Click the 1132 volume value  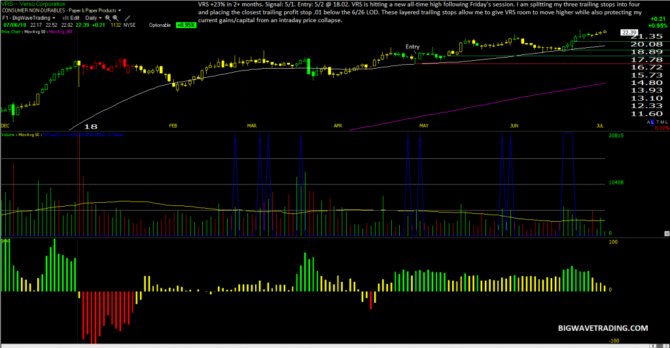116,26
